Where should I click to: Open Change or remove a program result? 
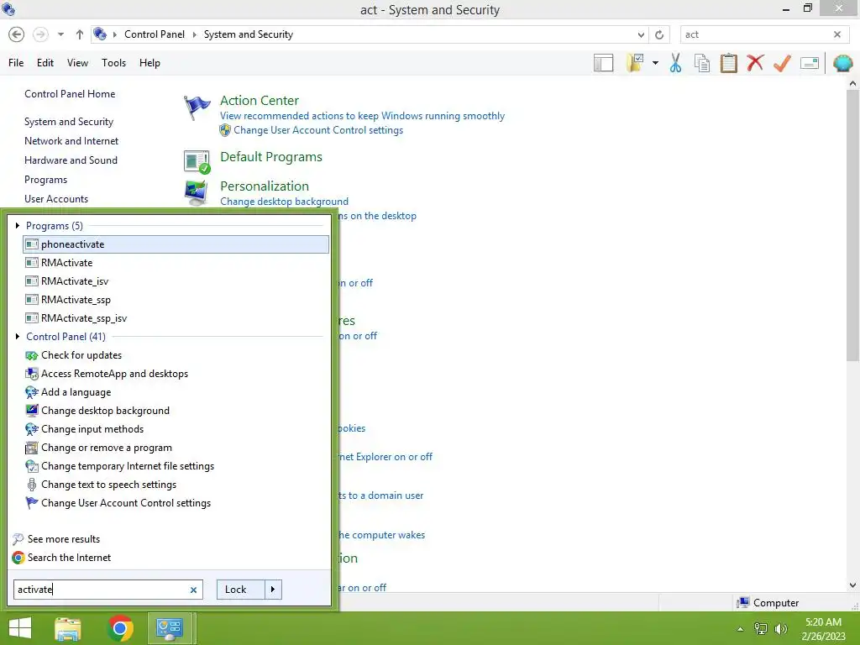click(176, 448)
